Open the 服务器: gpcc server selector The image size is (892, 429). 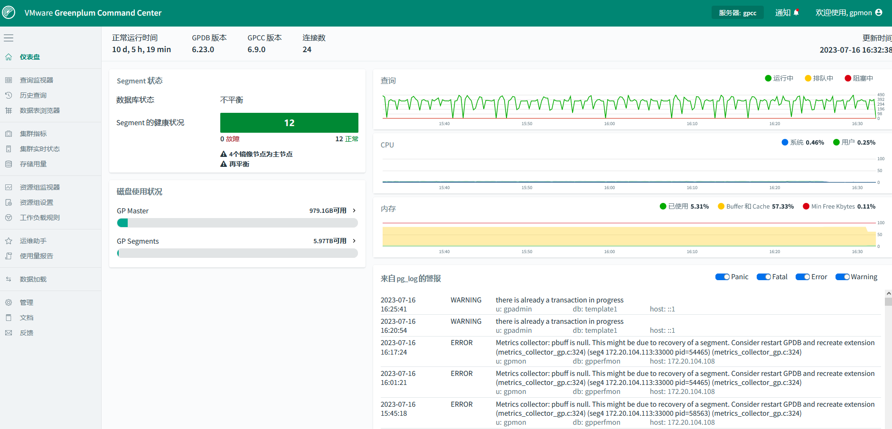click(737, 13)
